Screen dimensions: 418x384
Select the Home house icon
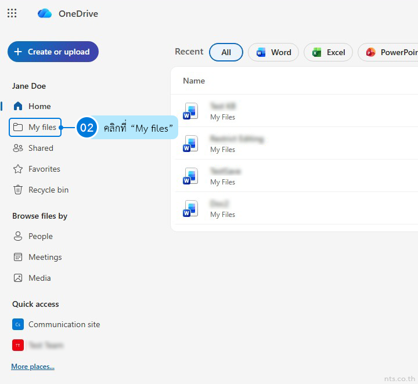click(x=18, y=106)
